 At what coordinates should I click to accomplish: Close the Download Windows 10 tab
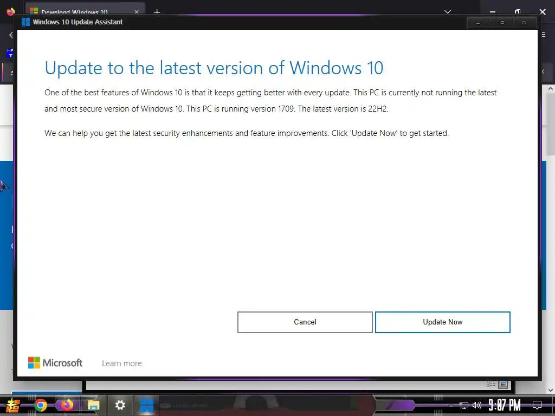[137, 12]
